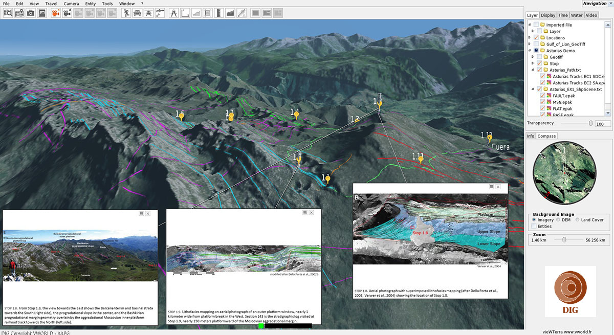Enable the Entities checkbox
The height and width of the screenshot is (335, 614).
pos(535,226)
